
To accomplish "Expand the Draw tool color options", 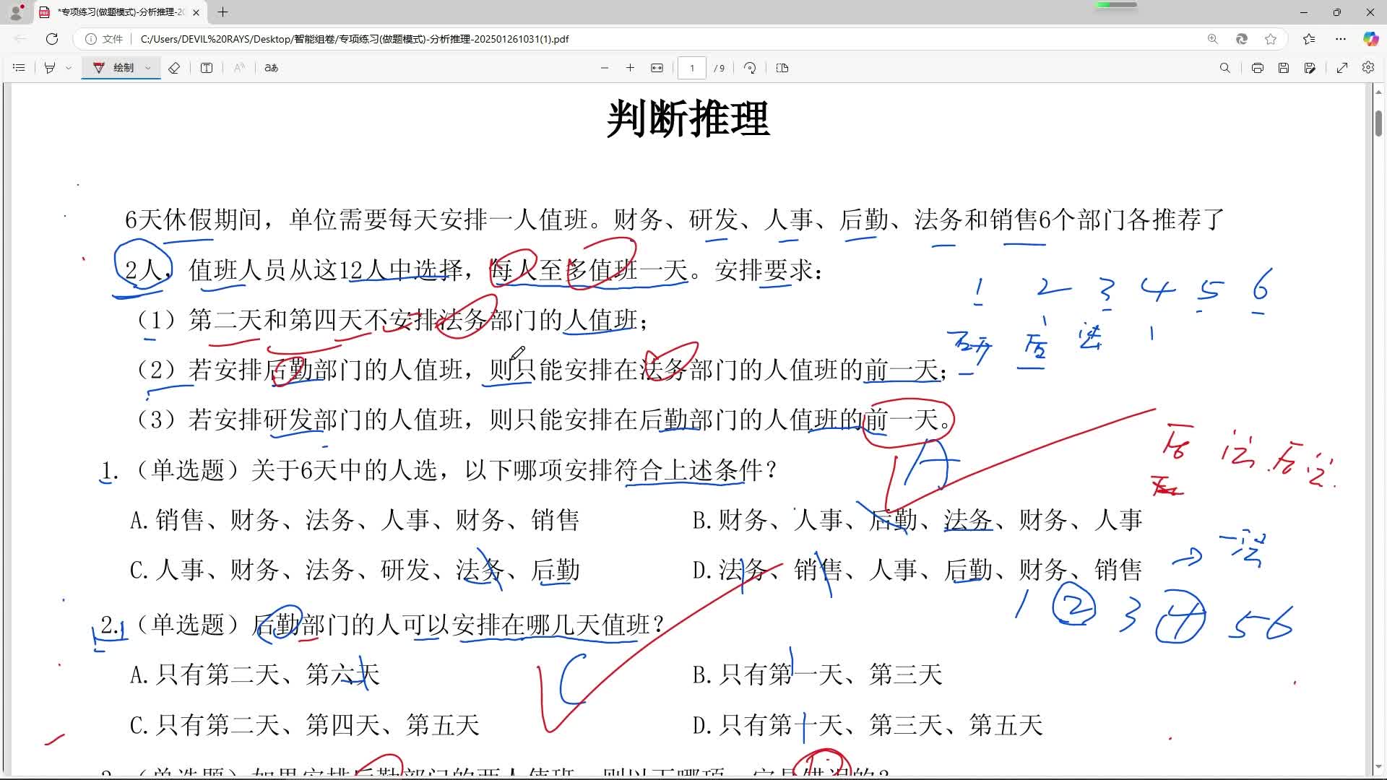I will 147,67.
